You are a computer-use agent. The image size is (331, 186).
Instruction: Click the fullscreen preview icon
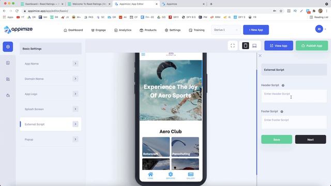[233, 45]
